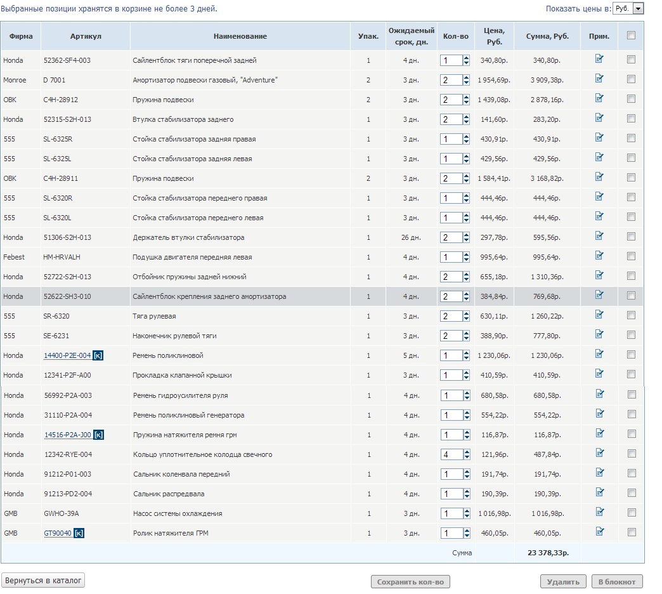Viewport: 662px width, 594px height.
Task: Decrease quantity for 12342-RYE-004 seal ring
Action: click(467, 457)
